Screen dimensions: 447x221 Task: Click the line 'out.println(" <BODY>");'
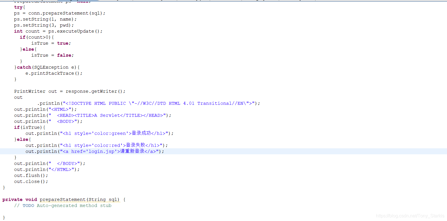48,121
